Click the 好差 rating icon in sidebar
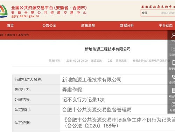 point(173,104)
